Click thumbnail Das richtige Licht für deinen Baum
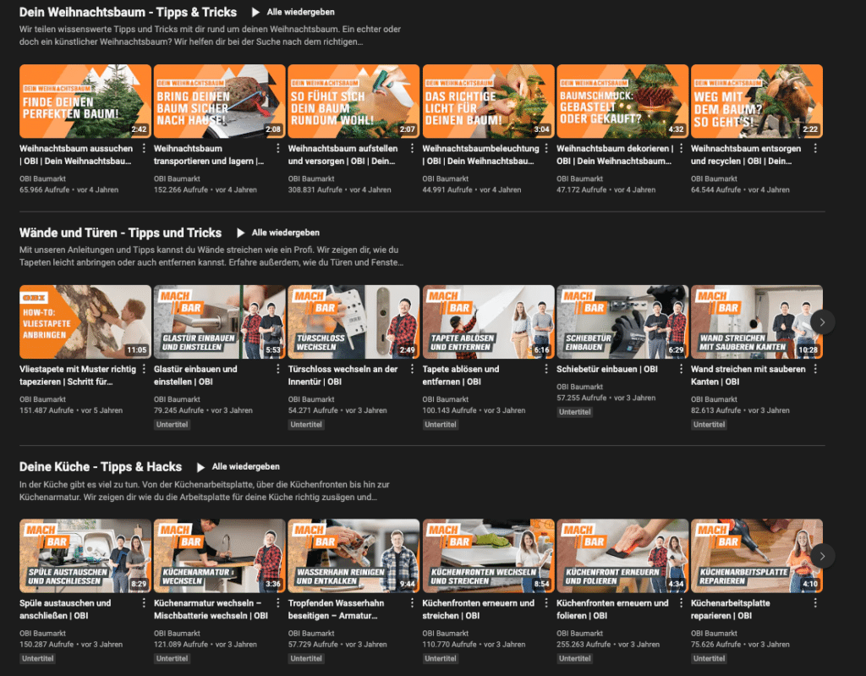The height and width of the screenshot is (676, 866). coord(488,102)
